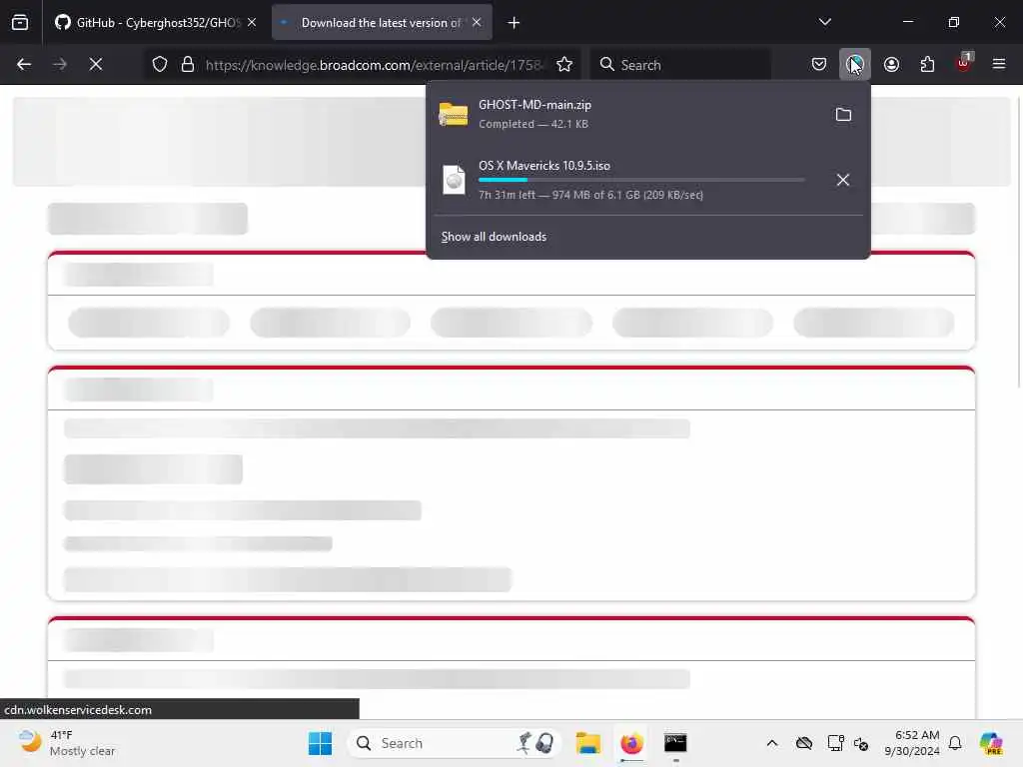Open the tracking protection shield icon
1023x767 pixels.
160,64
